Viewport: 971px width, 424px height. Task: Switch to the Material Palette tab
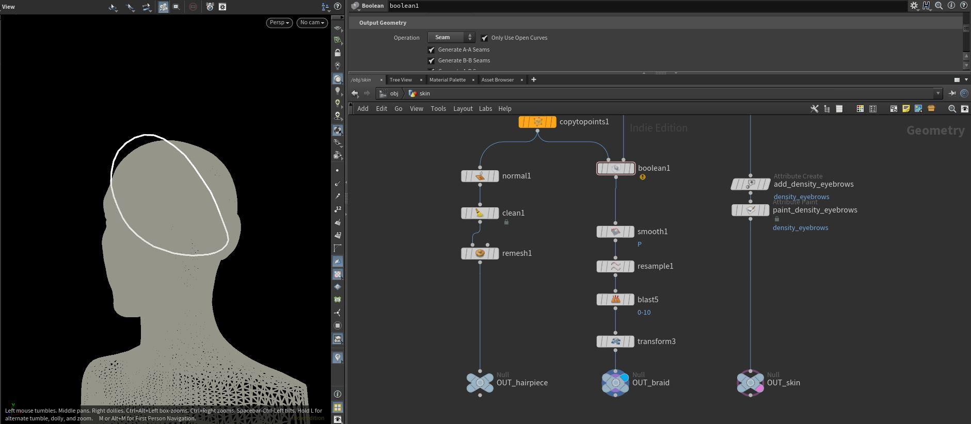pos(448,80)
